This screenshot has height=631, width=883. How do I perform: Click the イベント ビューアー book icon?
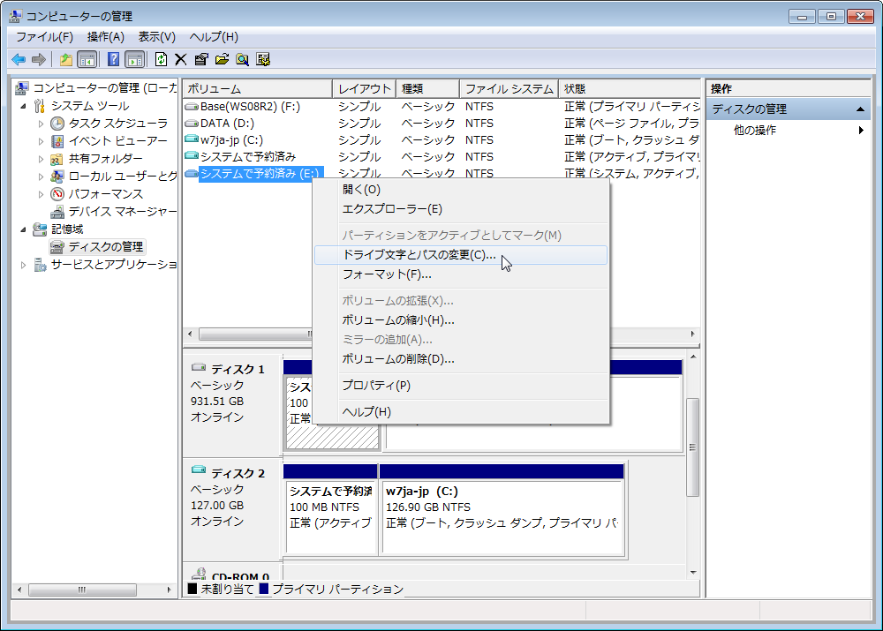(57, 140)
